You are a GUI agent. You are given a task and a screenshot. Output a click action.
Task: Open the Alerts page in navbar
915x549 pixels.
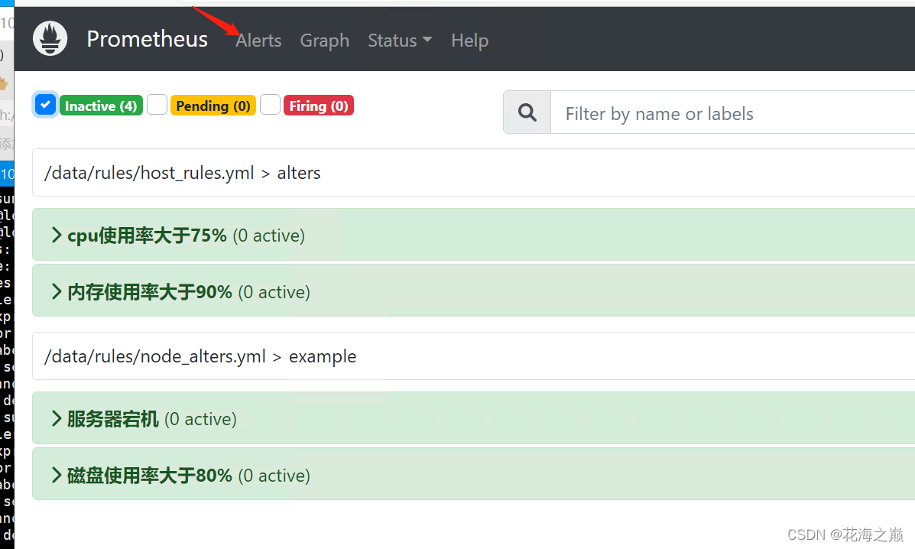tap(258, 41)
